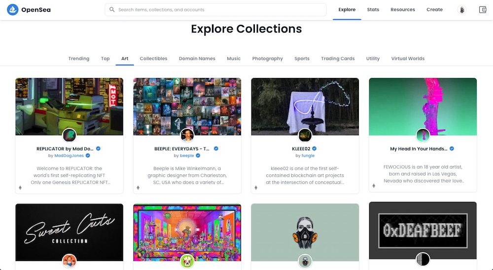Open the fungle author link
493x270 pixels.
point(308,155)
